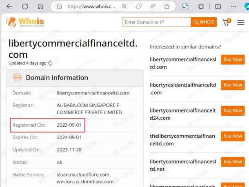Click the Domain Information panel title
The image size is (249, 187).
click(57, 78)
